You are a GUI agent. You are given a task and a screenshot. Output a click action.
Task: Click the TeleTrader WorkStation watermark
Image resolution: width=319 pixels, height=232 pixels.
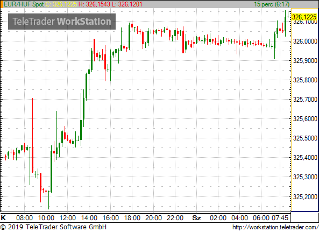click(x=62, y=22)
